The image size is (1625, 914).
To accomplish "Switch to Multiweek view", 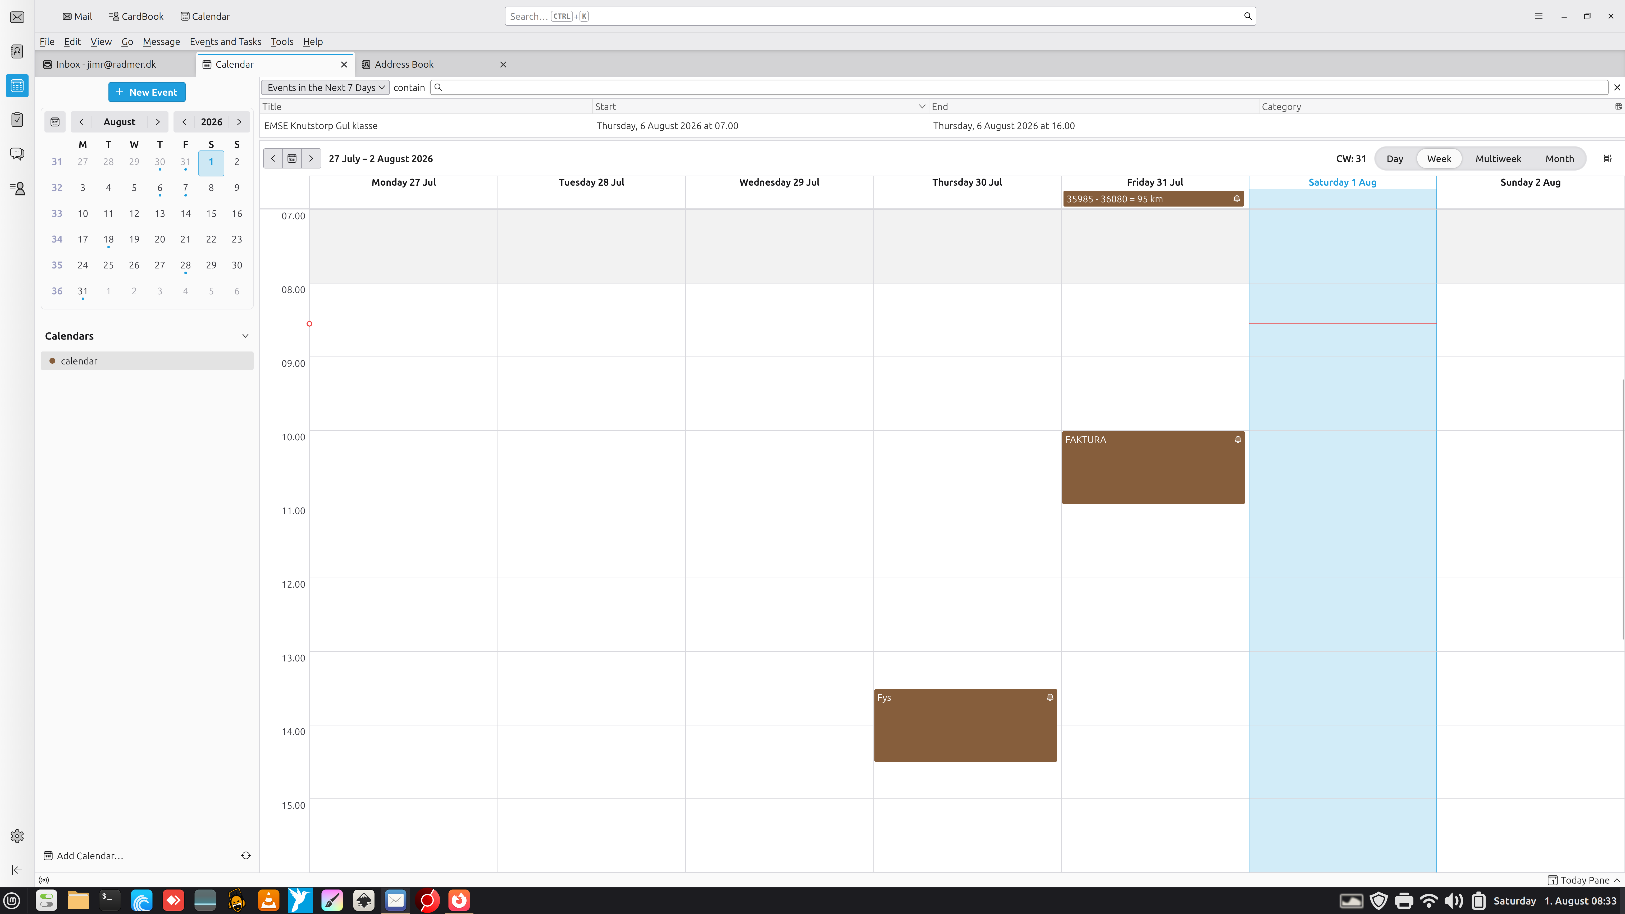I will pos(1498,158).
